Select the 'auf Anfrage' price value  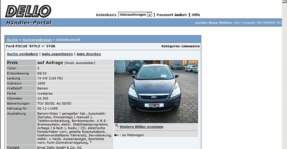pos(50,63)
